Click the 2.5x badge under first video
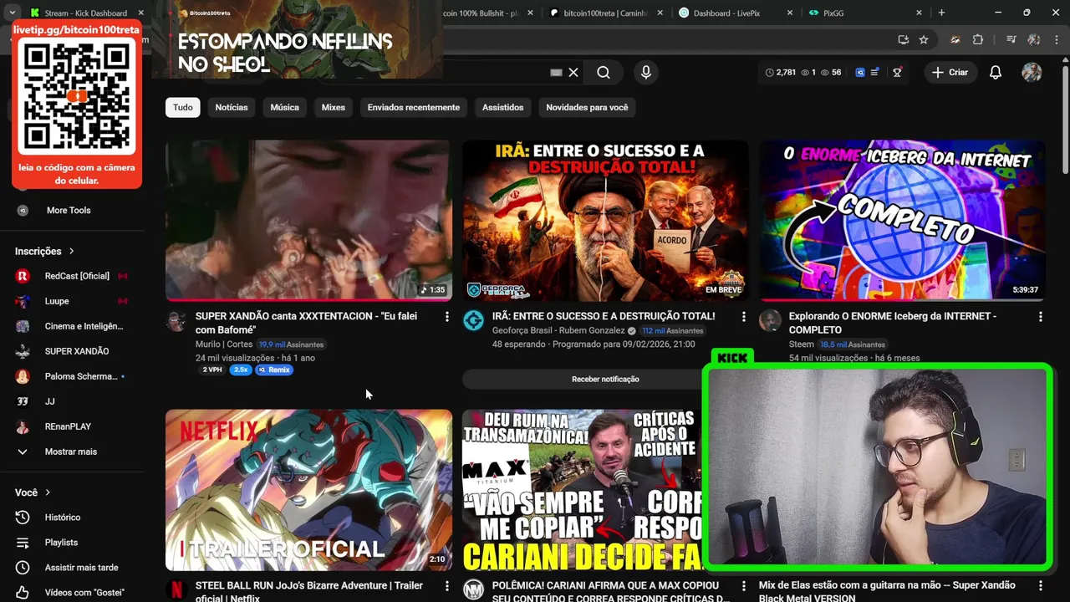 click(241, 370)
